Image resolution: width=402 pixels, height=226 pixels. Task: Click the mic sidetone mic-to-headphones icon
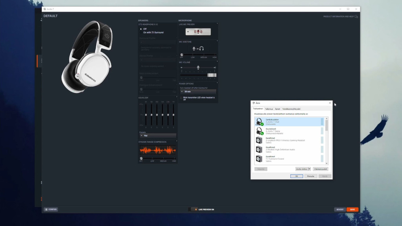pos(198,48)
